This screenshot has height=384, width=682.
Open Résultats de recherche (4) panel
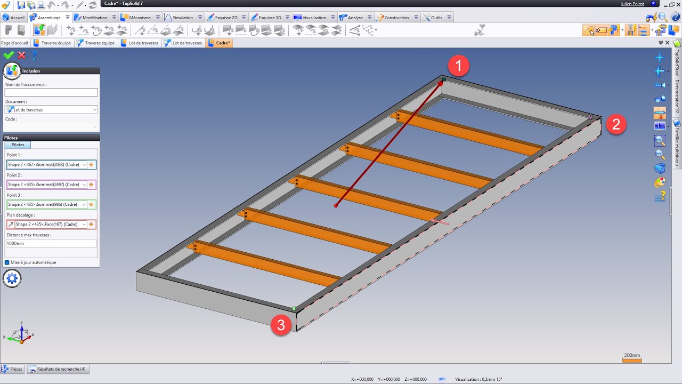click(58, 369)
